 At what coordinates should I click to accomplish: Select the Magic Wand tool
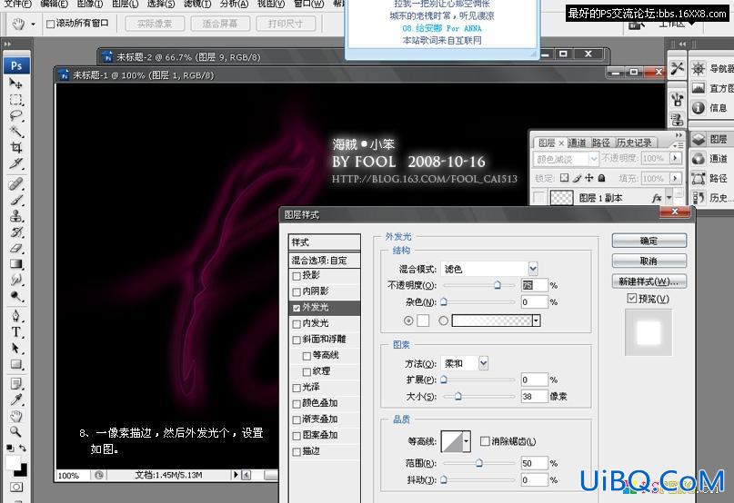15,132
